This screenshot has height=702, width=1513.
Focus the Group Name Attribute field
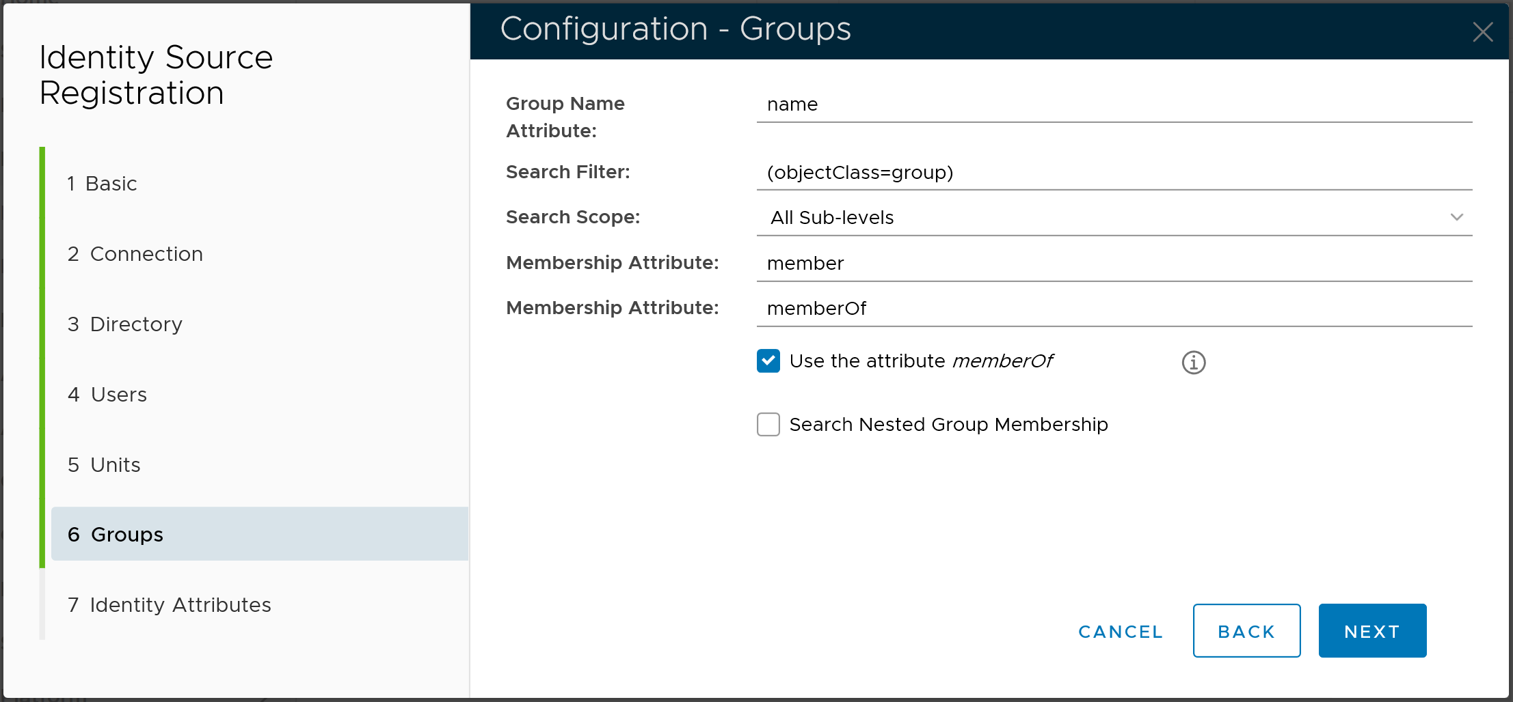[x=1113, y=104]
